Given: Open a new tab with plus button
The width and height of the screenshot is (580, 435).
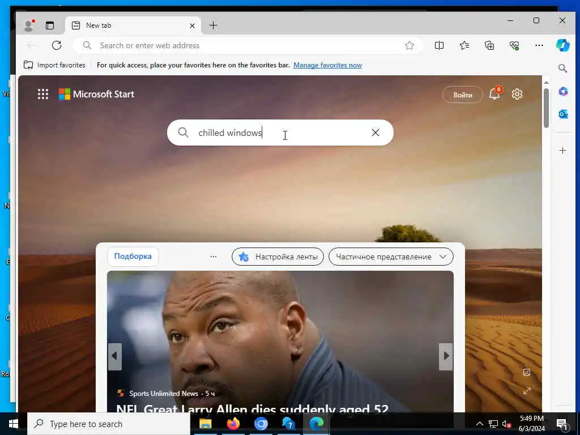Looking at the screenshot, I should click(213, 25).
